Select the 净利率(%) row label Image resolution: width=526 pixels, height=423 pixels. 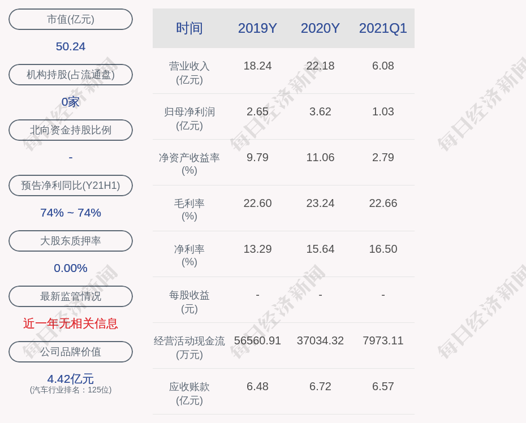point(189,256)
